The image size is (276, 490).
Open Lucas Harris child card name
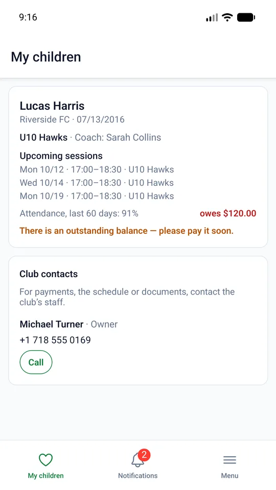click(x=52, y=106)
